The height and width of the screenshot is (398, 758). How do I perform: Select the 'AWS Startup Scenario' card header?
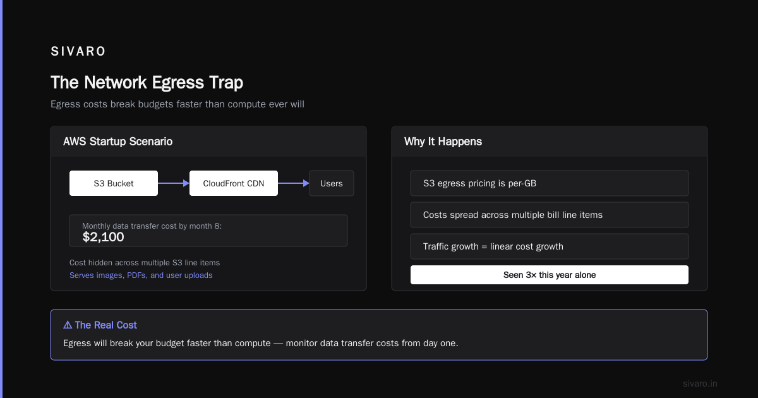208,142
